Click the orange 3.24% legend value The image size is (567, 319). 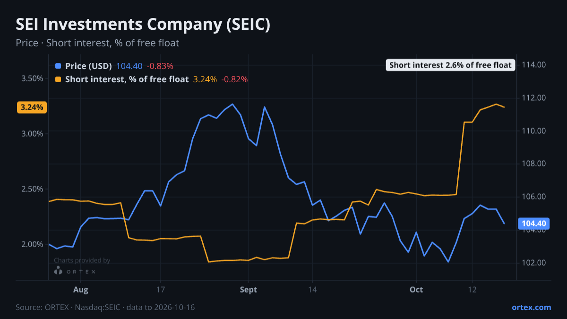205,79
